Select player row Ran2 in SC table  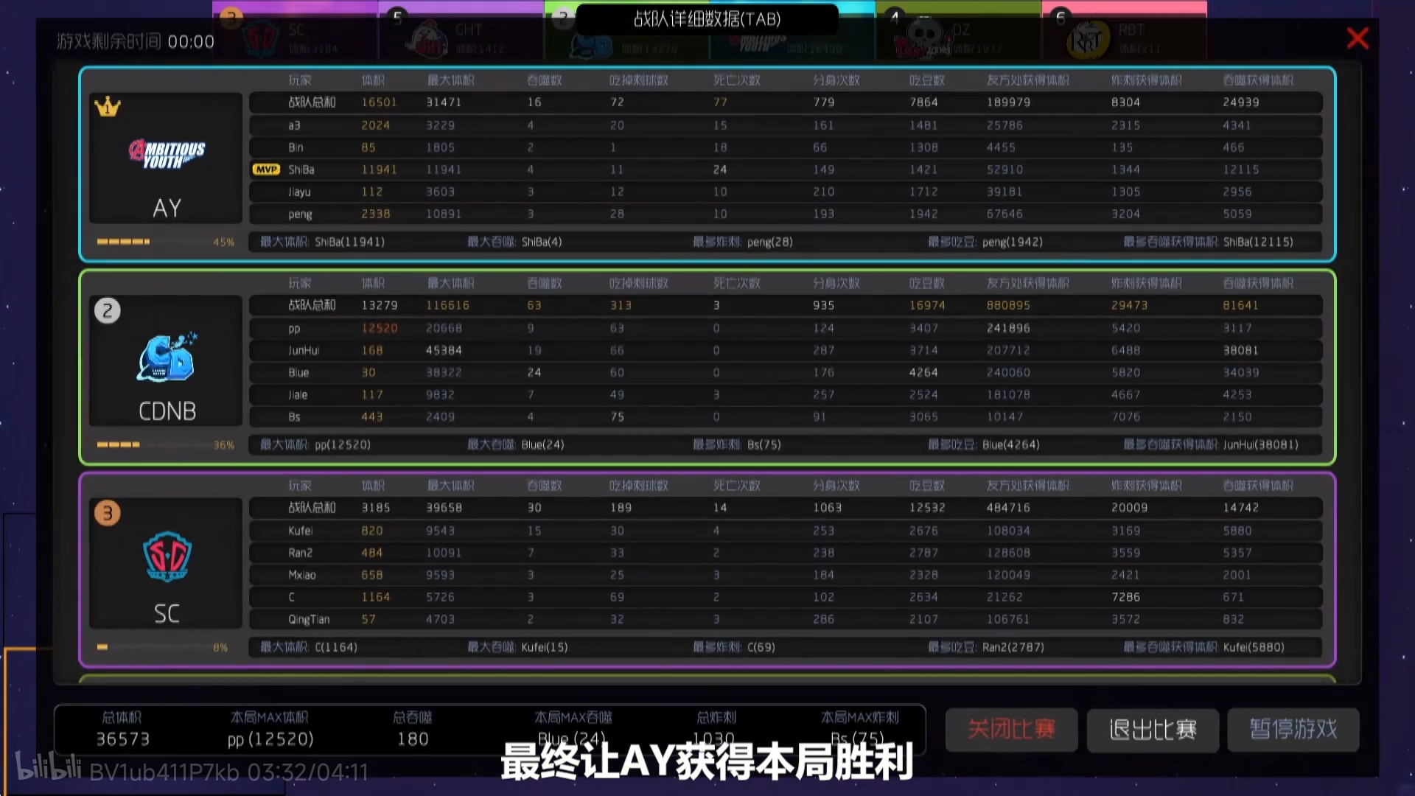pyautogui.click(x=786, y=553)
